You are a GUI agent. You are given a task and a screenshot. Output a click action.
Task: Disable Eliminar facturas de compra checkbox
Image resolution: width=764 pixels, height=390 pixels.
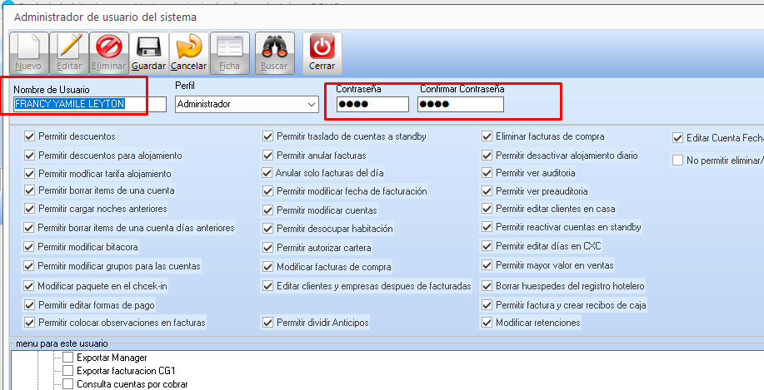(x=487, y=136)
